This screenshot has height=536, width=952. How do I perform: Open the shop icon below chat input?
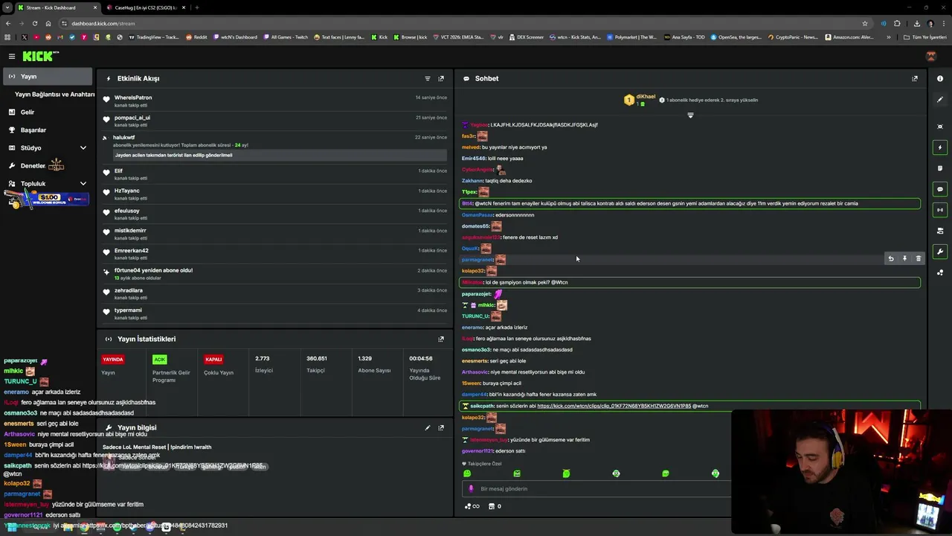pyautogui.click(x=491, y=506)
